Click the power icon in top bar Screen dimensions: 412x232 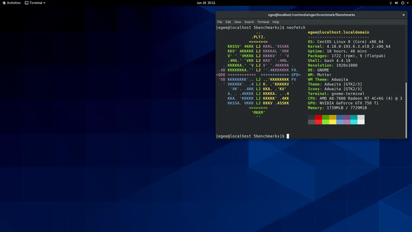(402, 3)
